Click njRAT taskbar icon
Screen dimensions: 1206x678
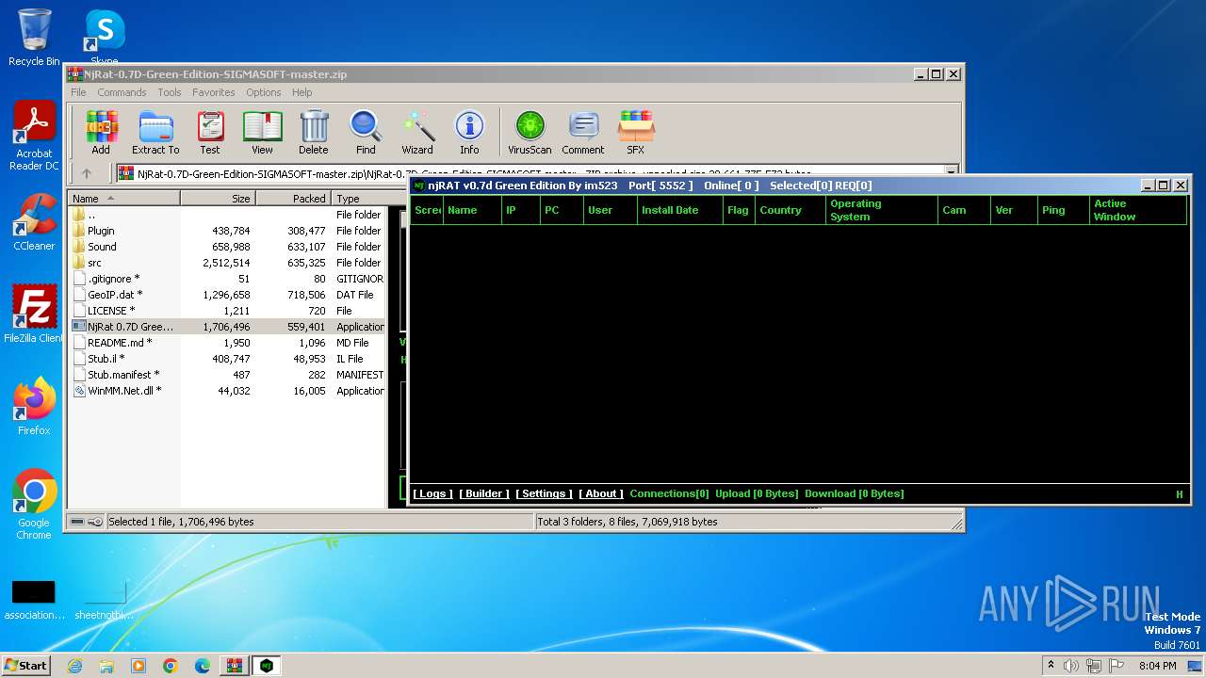click(267, 666)
